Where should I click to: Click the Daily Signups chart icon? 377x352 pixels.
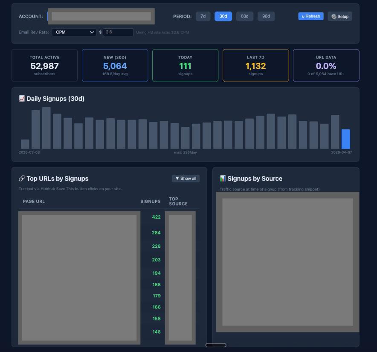[22, 99]
